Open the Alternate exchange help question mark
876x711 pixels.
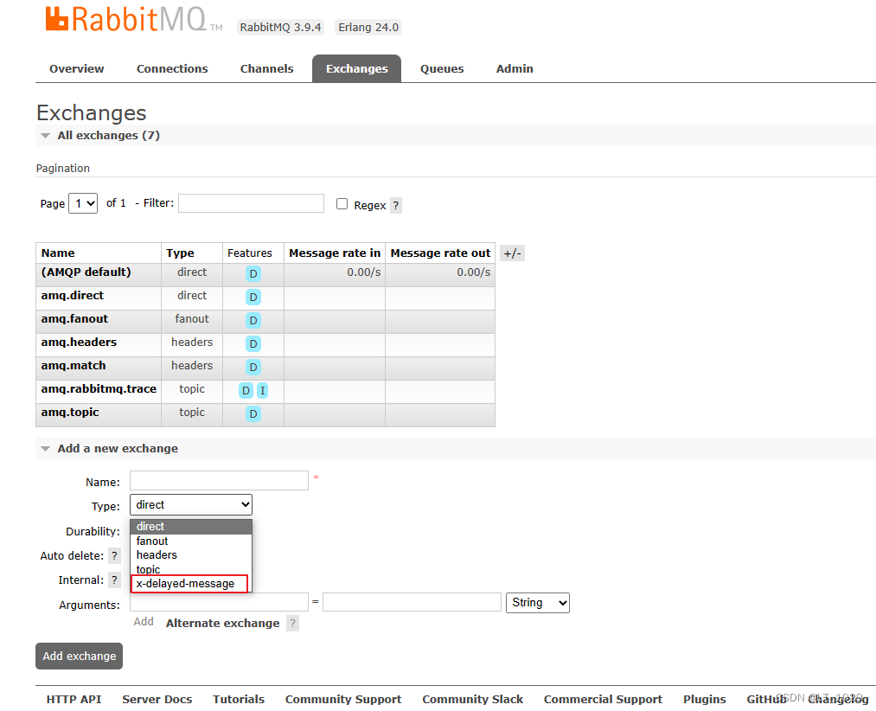click(293, 624)
